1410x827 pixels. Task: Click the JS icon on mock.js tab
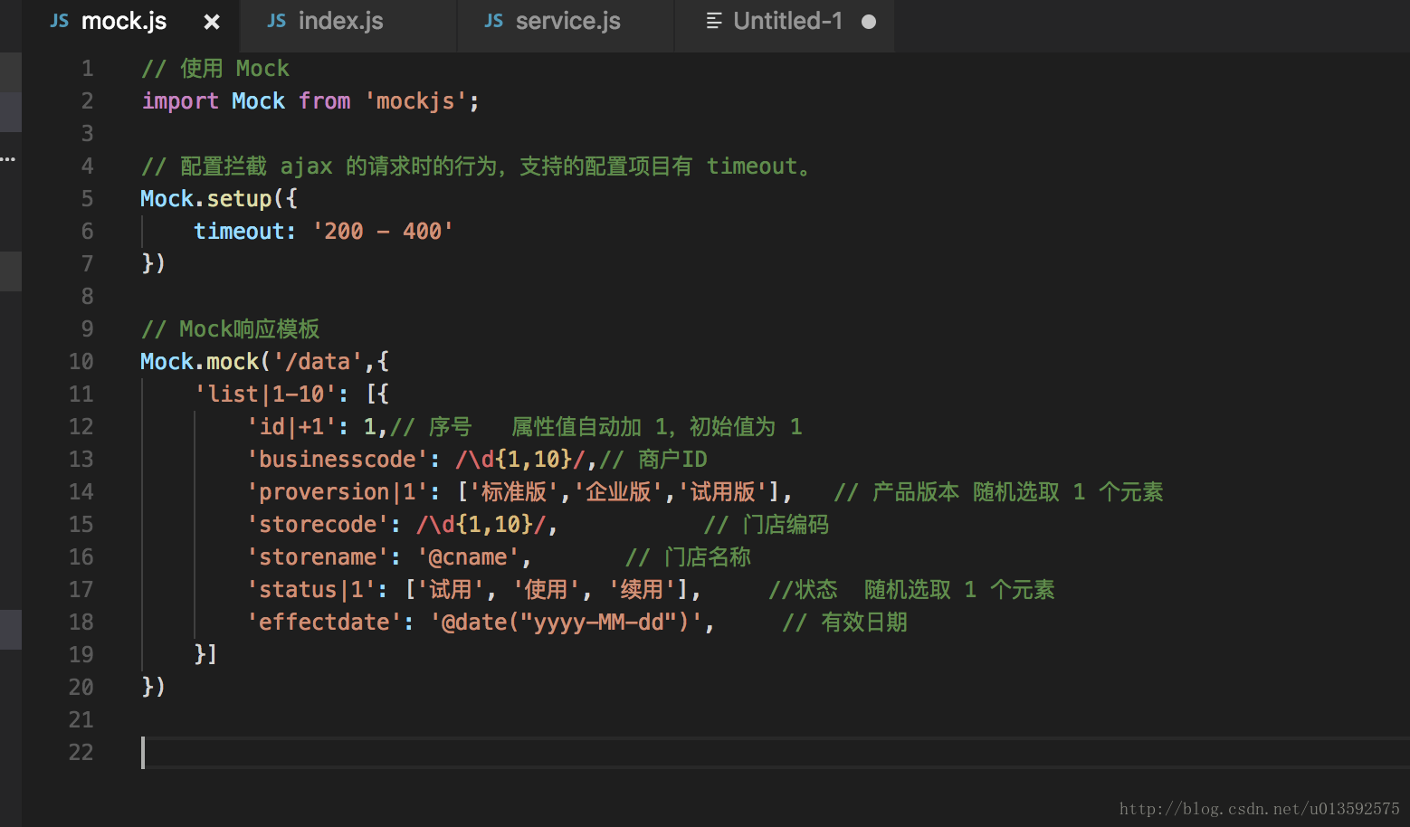[60, 21]
